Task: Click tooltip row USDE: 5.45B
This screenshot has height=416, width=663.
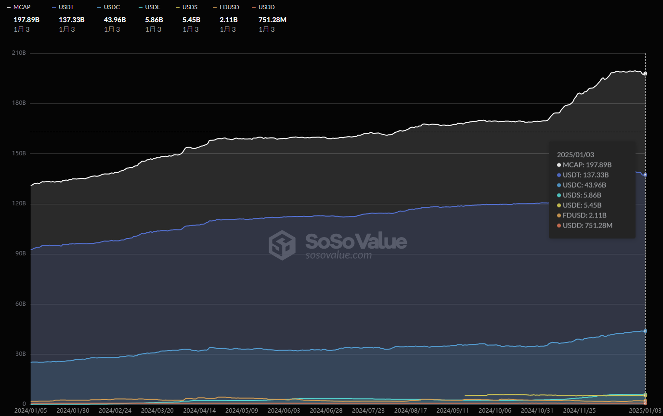Action: (x=579, y=205)
